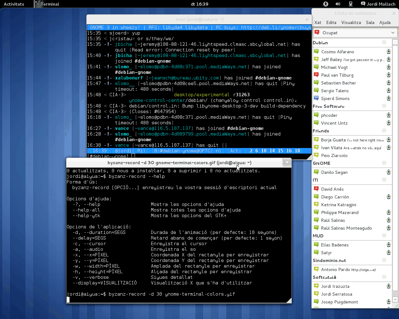This screenshot has height=319, width=399.
Task: Select contact Peio Ziarsolo
Action: pyautogui.click(x=352, y=155)
